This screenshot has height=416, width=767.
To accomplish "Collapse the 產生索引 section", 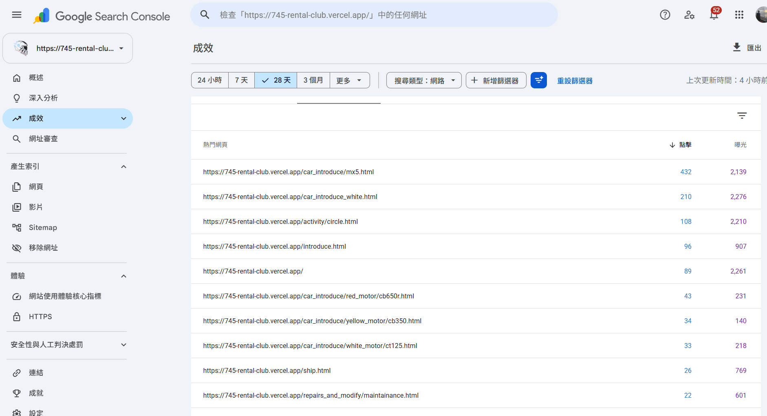I will pos(123,166).
